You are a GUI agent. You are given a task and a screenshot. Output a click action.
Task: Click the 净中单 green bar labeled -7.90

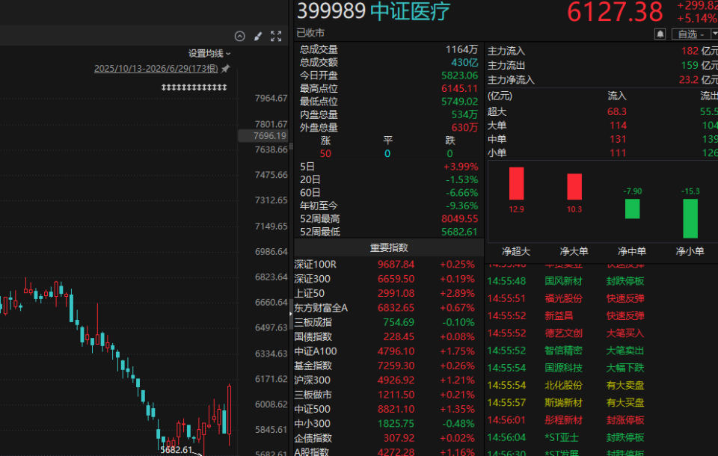(633, 209)
